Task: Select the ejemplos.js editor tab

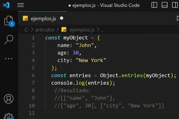Action: click(x=43, y=18)
